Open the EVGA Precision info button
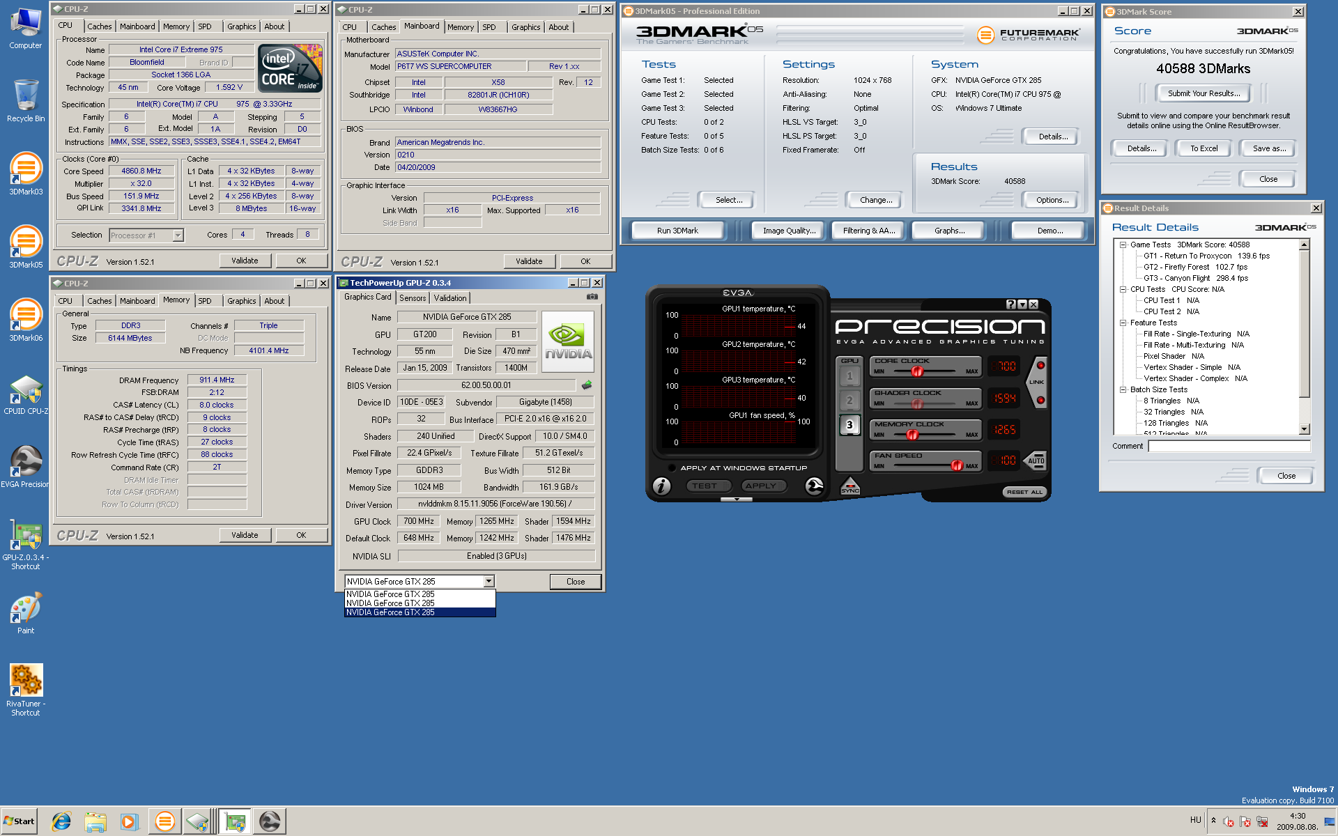Image resolution: width=1338 pixels, height=836 pixels. pos(662,486)
